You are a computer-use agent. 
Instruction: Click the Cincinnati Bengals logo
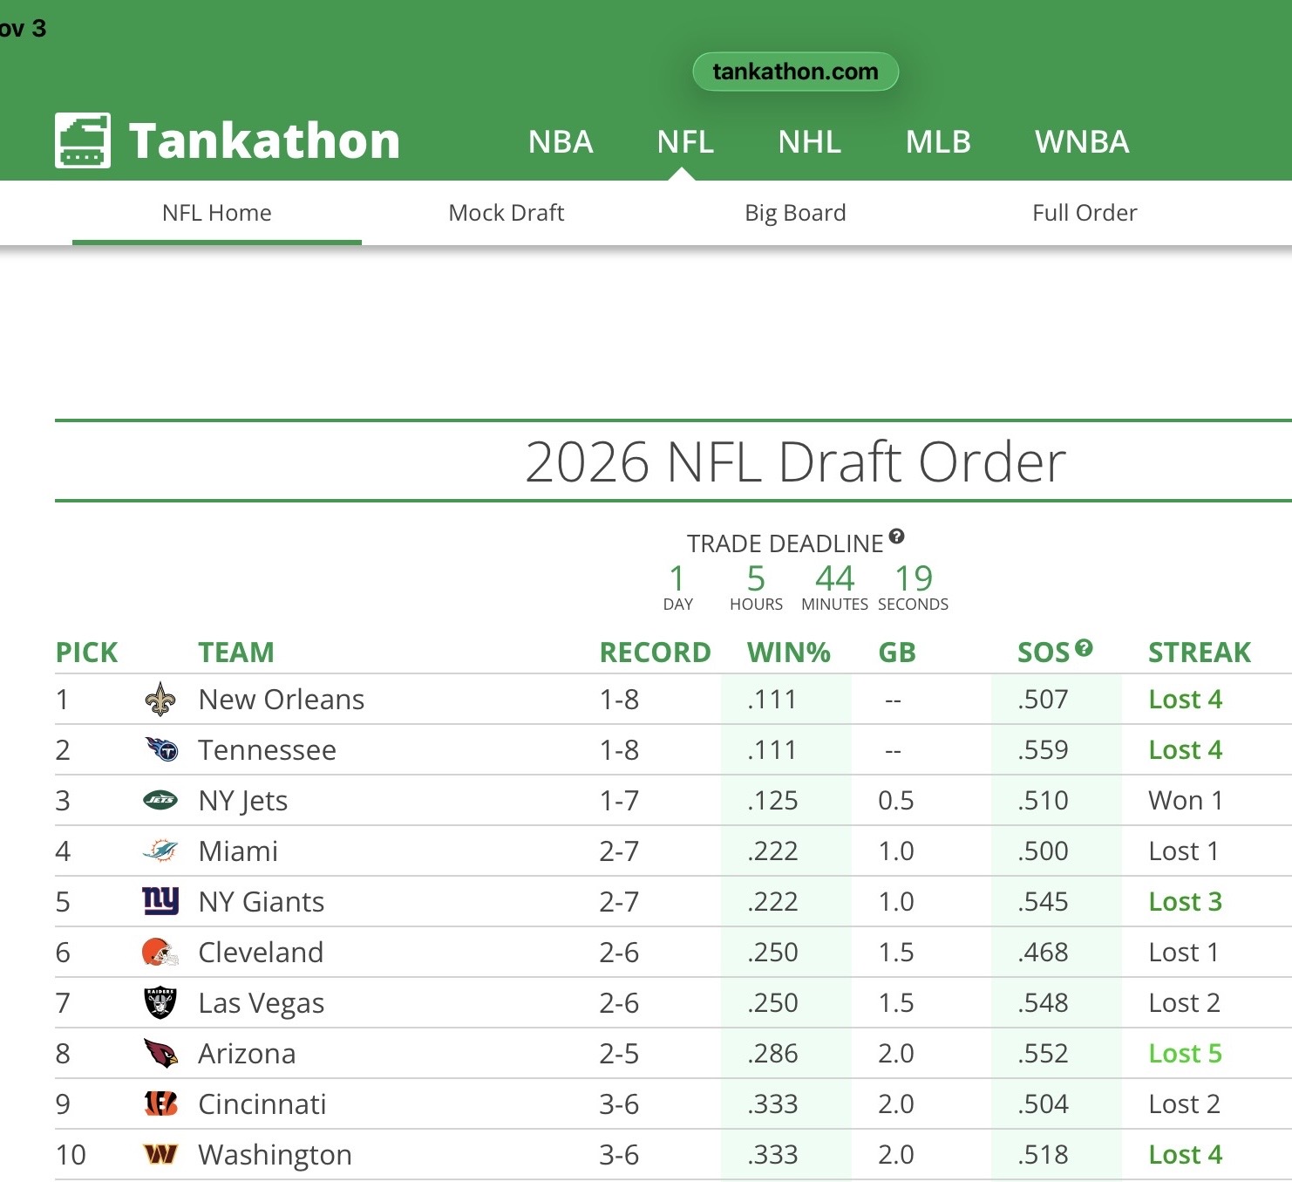coord(160,1103)
